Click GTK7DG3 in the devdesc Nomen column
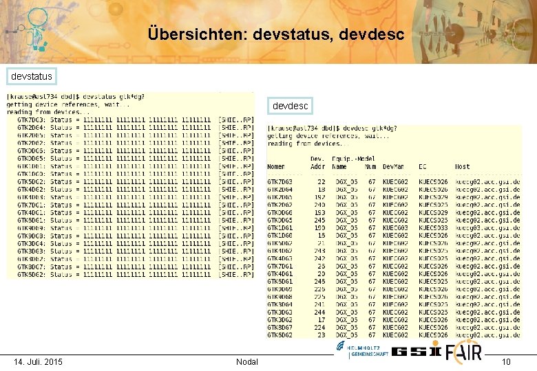 [280, 182]
